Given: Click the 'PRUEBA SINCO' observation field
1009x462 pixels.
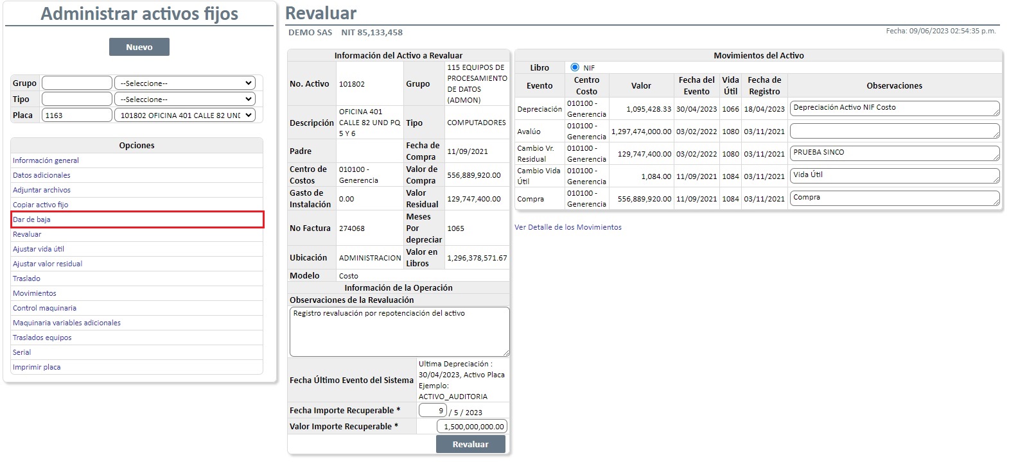Looking at the screenshot, I should point(895,153).
